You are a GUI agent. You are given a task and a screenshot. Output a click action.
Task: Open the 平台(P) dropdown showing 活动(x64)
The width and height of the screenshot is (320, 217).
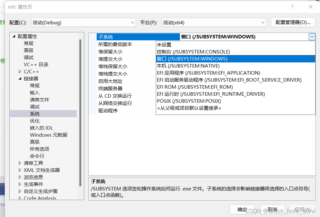point(263,22)
